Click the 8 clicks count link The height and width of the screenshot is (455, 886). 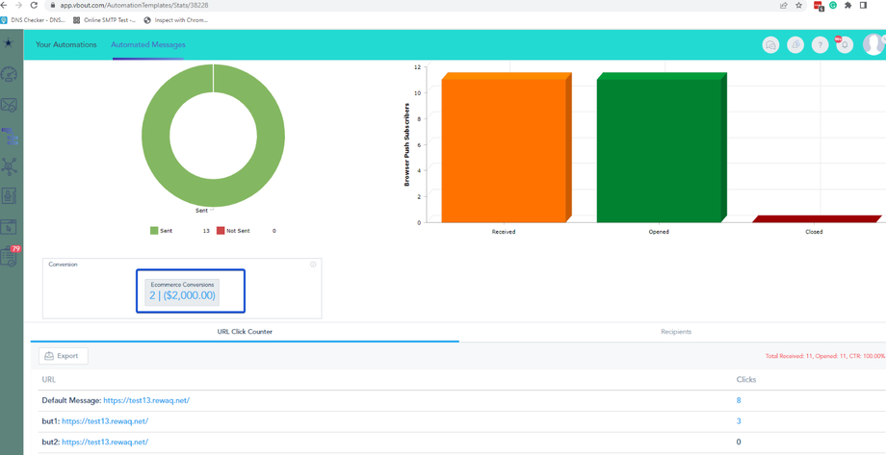pyautogui.click(x=739, y=400)
